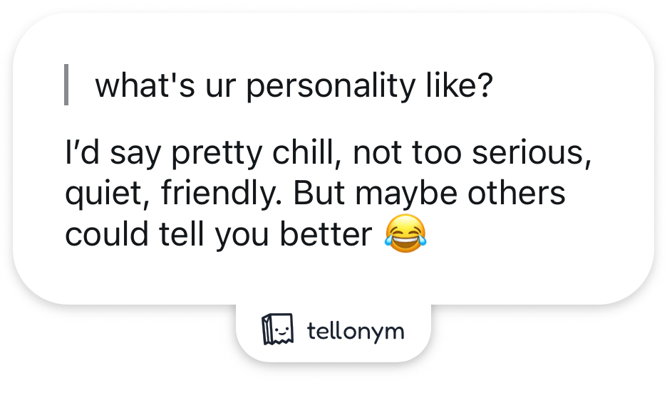Open the tellonym wordmark link
The height and width of the screenshot is (395, 667).
click(356, 331)
